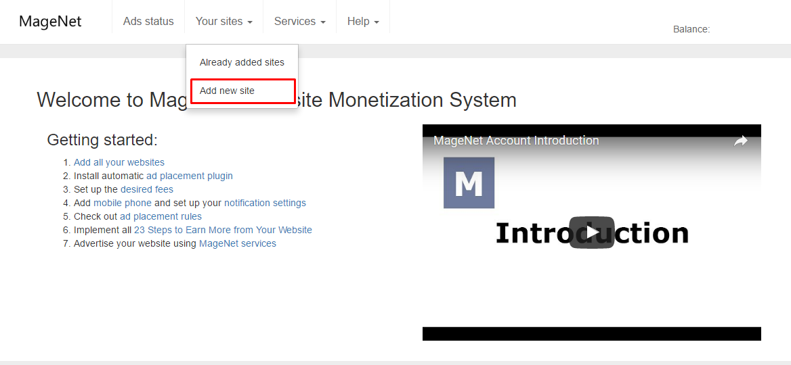Click the mobile phone link
This screenshot has width=791, height=365.
(123, 203)
